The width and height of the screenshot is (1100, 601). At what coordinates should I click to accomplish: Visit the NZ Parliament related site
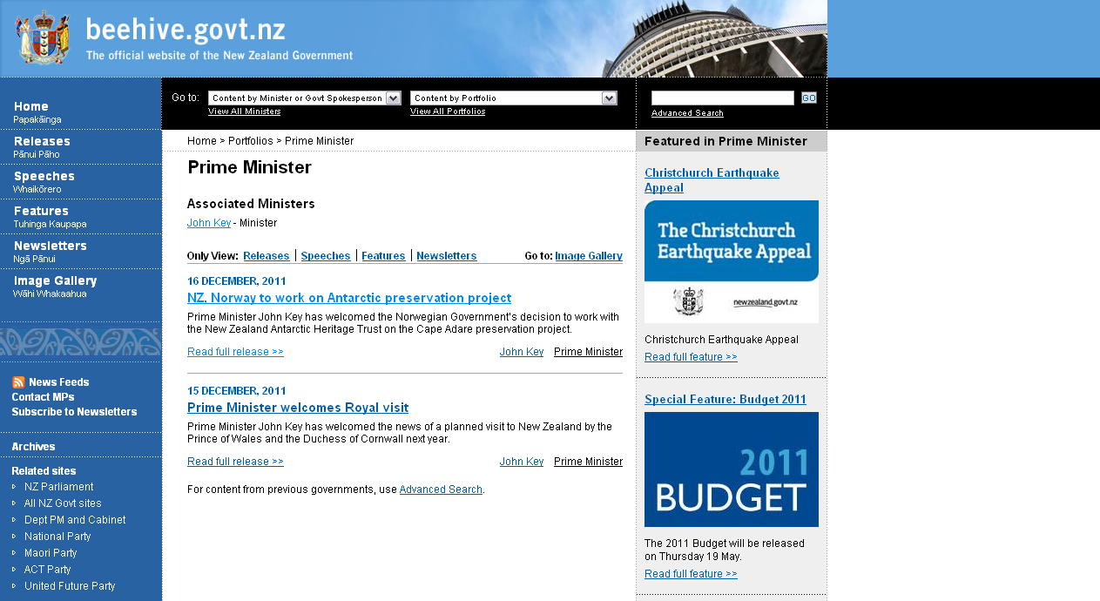pos(58,487)
